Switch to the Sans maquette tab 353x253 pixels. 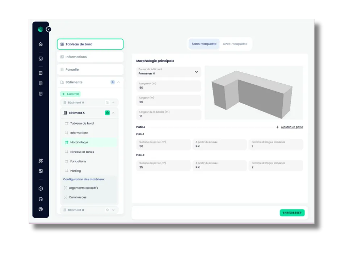point(204,44)
